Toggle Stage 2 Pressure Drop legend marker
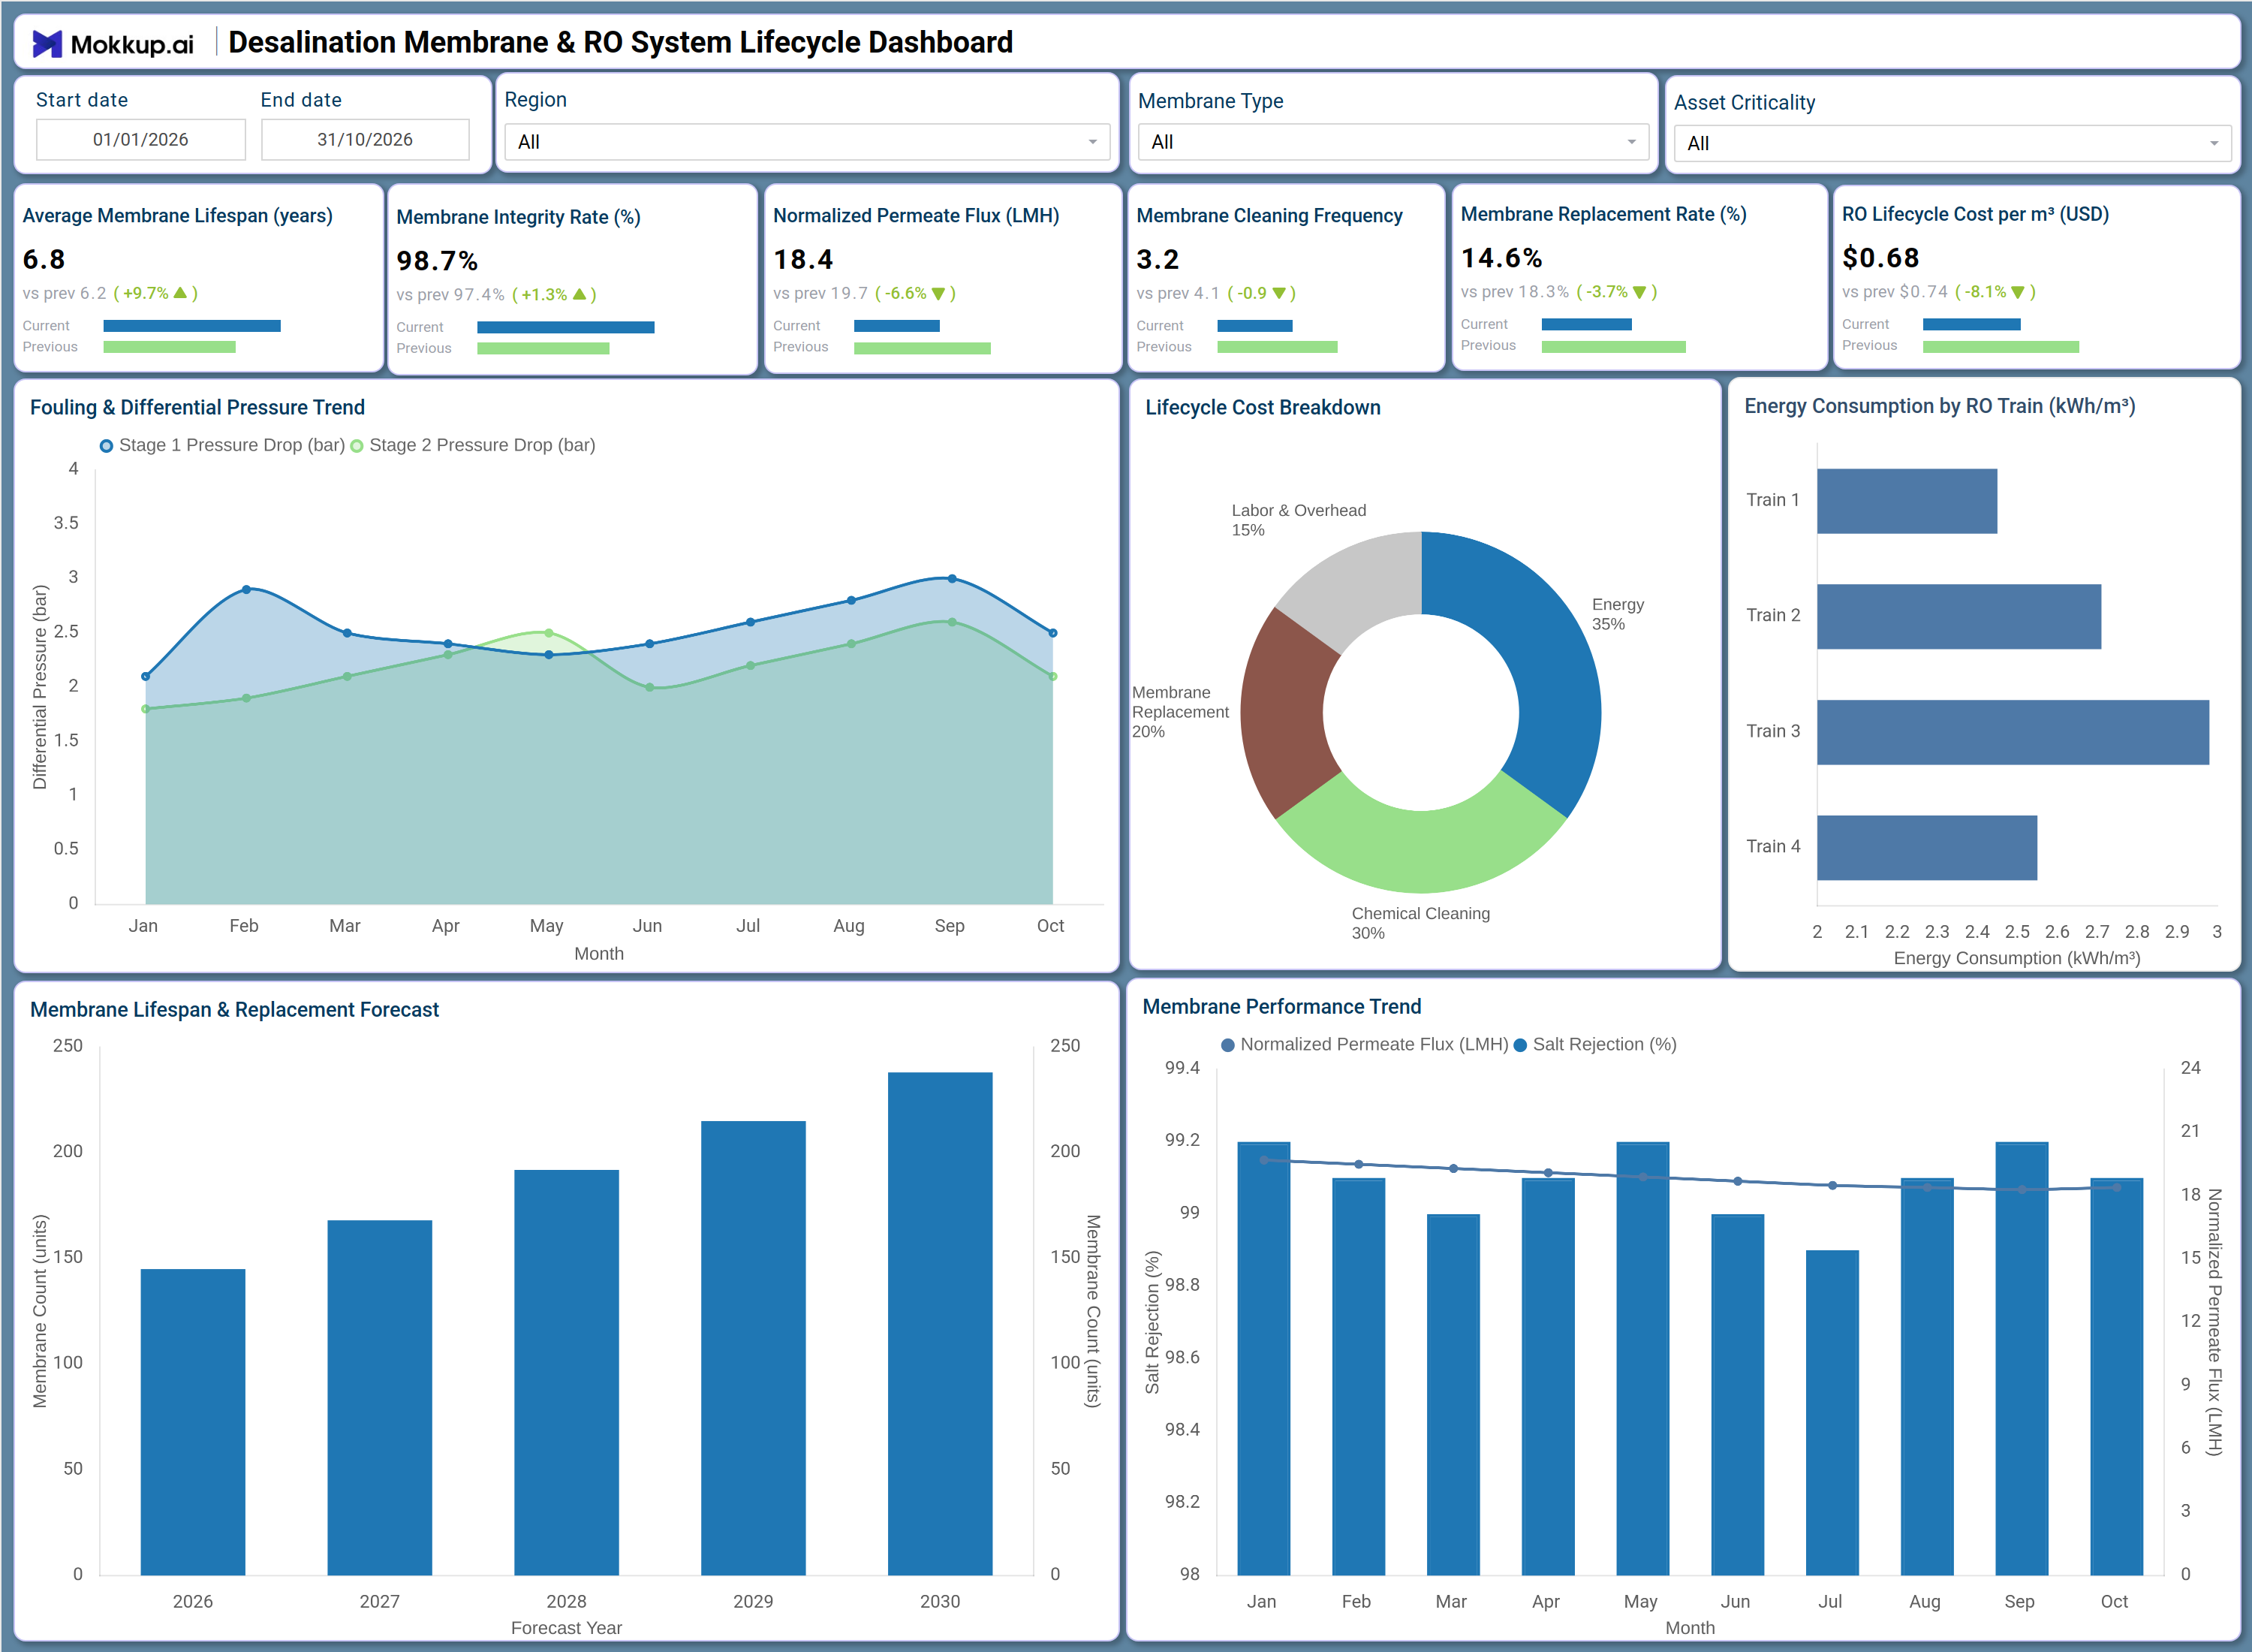Viewport: 2252px width, 1652px height. [x=357, y=446]
